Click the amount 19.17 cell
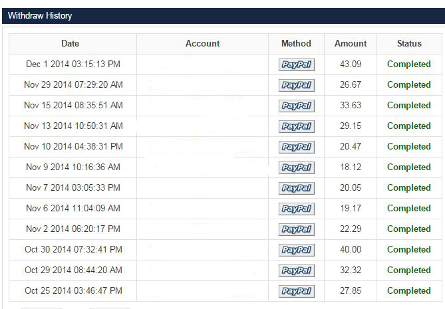445x309 pixels. (351, 209)
